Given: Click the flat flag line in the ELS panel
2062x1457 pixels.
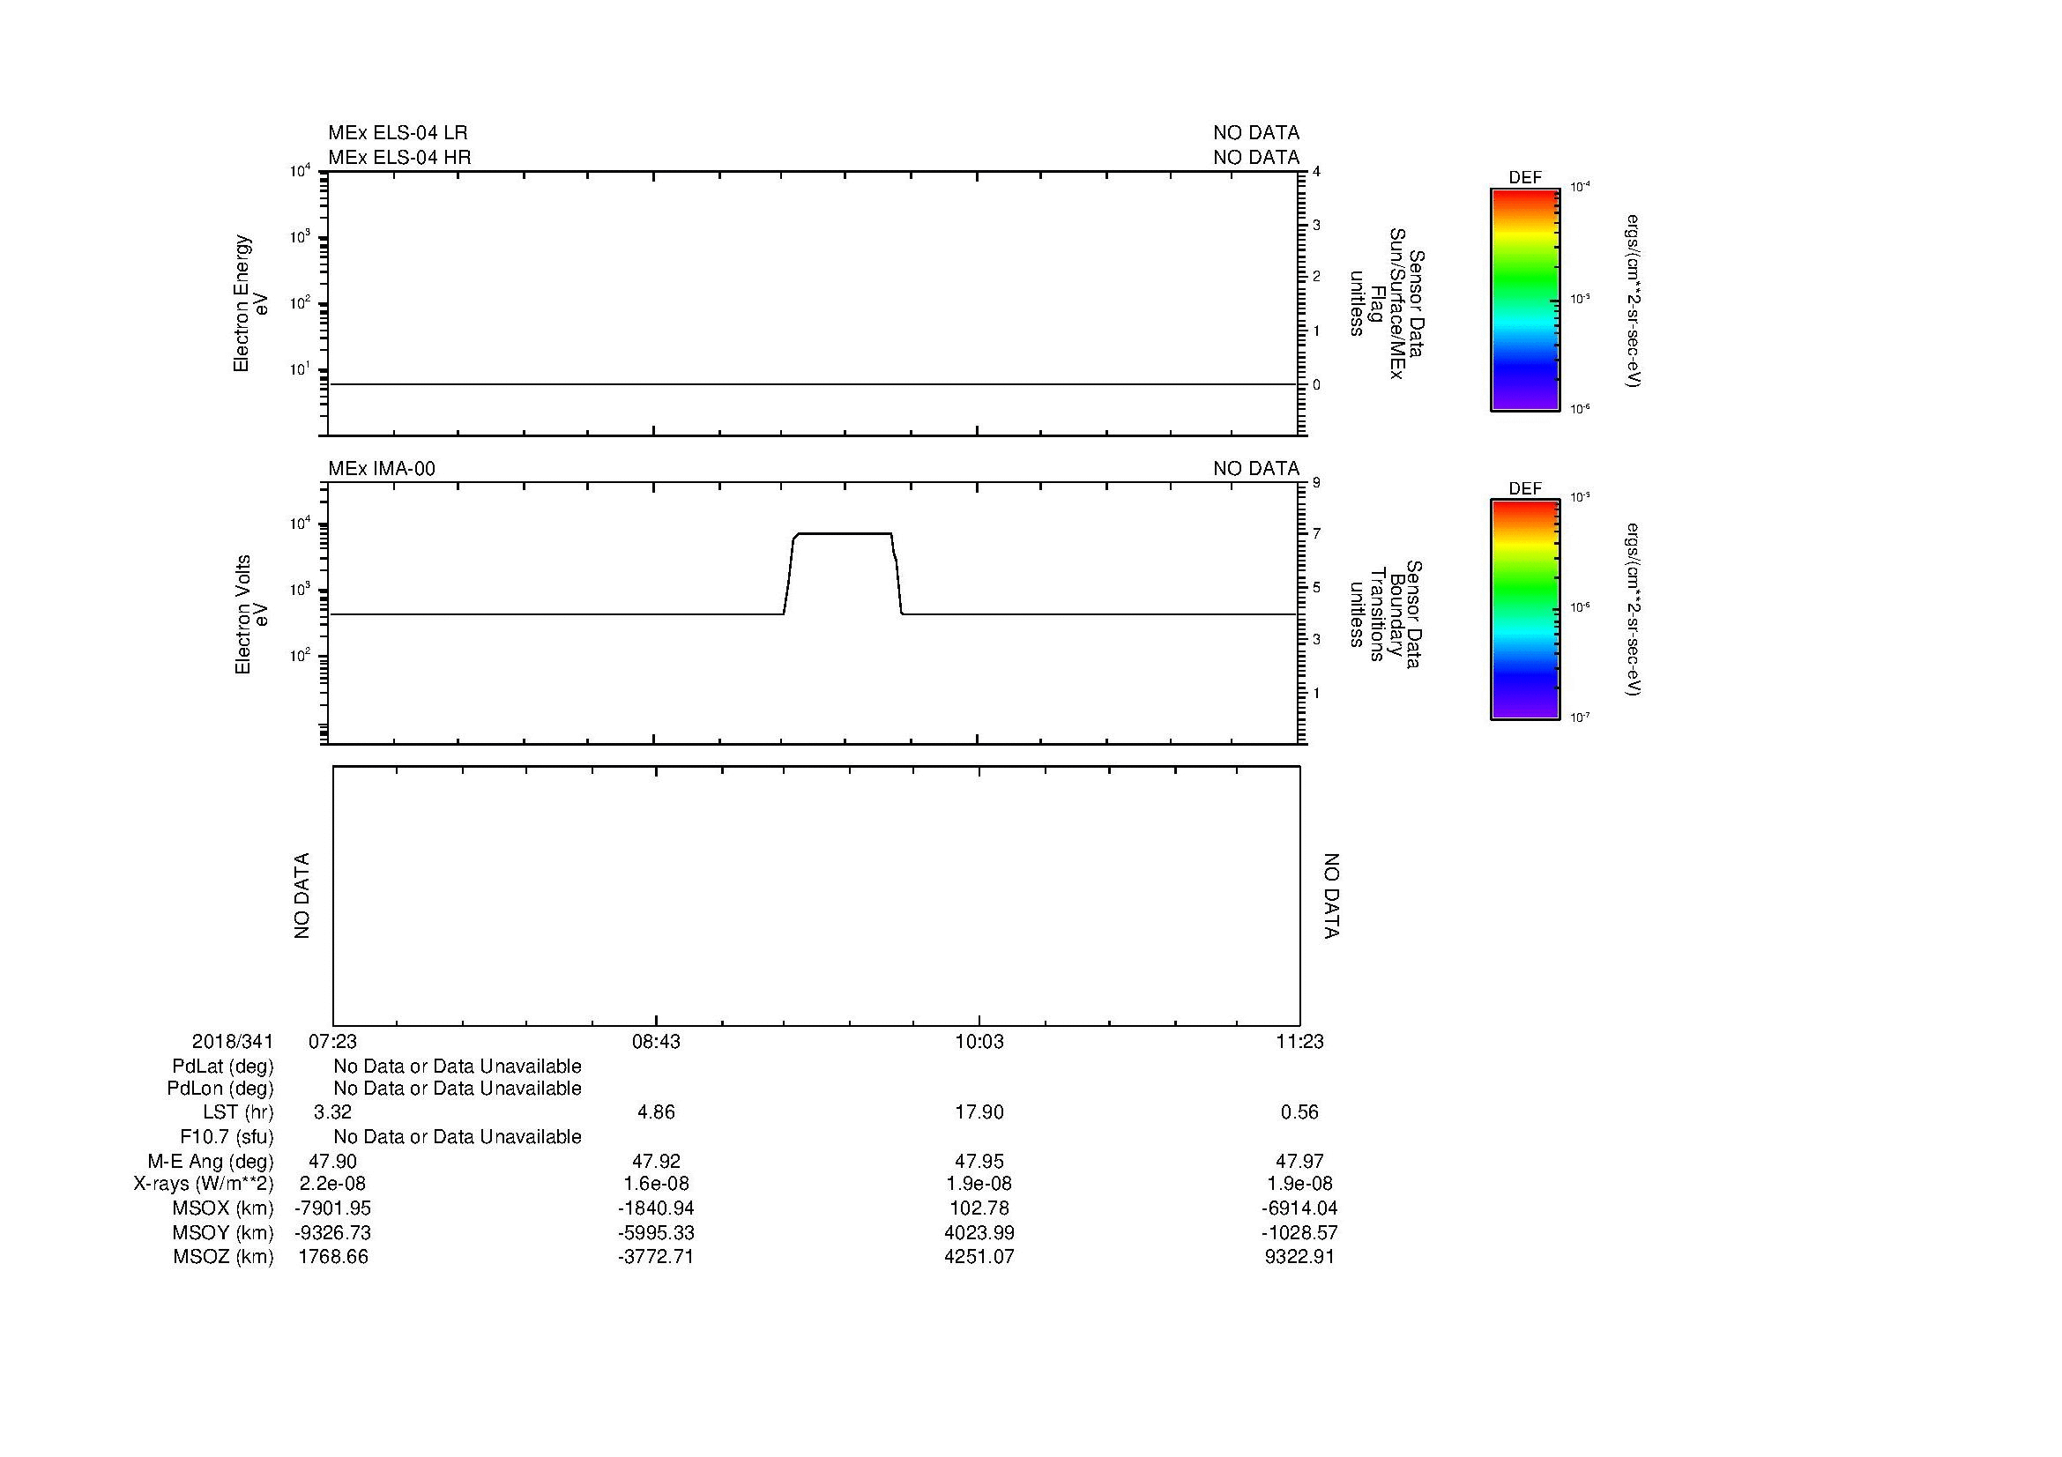Looking at the screenshot, I should pyautogui.click(x=813, y=384).
